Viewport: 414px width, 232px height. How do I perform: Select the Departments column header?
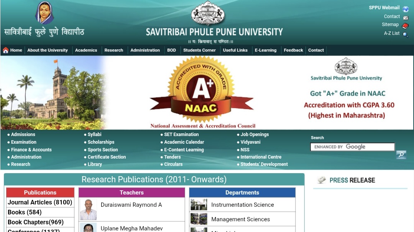[x=242, y=193]
